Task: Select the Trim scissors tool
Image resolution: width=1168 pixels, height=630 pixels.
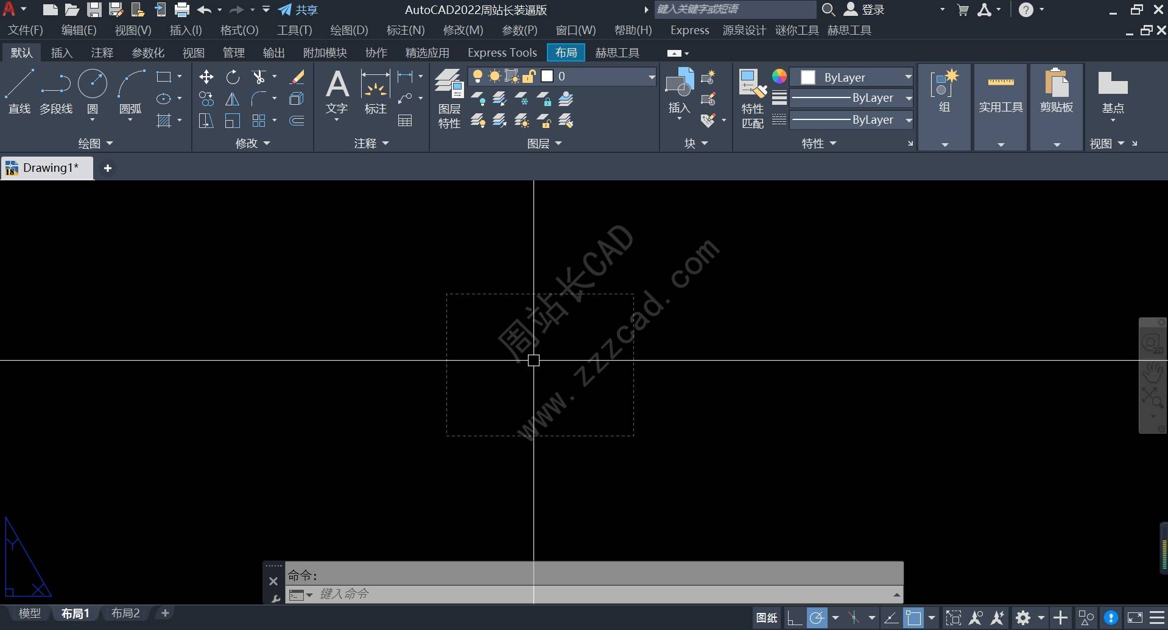Action: click(x=259, y=77)
